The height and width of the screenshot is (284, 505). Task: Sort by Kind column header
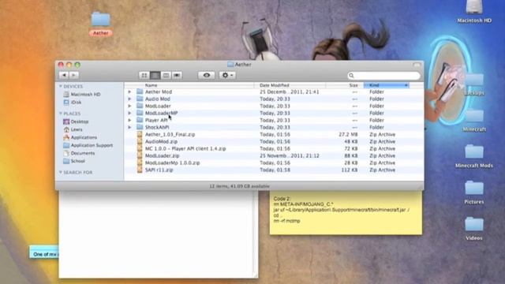tap(387, 85)
